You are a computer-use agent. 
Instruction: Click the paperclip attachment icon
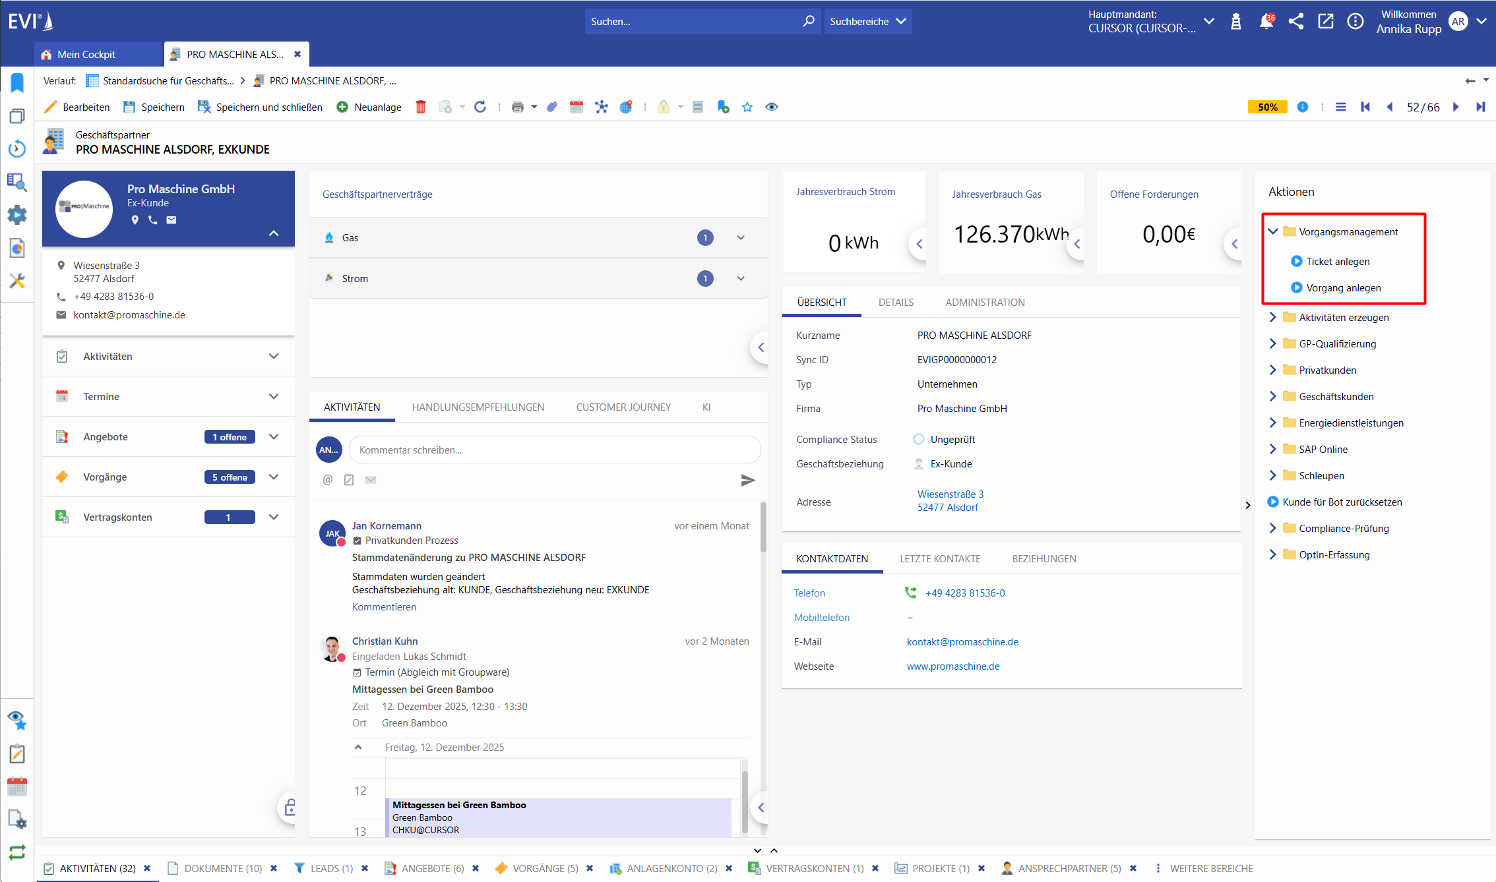[552, 107]
